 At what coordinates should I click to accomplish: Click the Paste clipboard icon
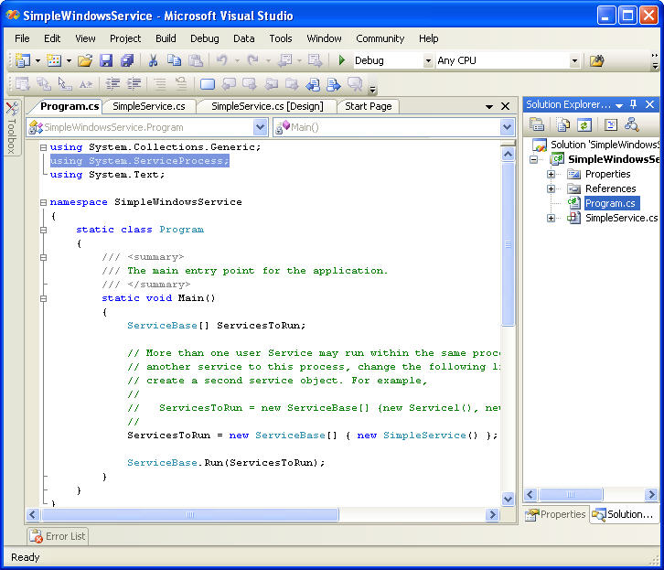click(195, 60)
